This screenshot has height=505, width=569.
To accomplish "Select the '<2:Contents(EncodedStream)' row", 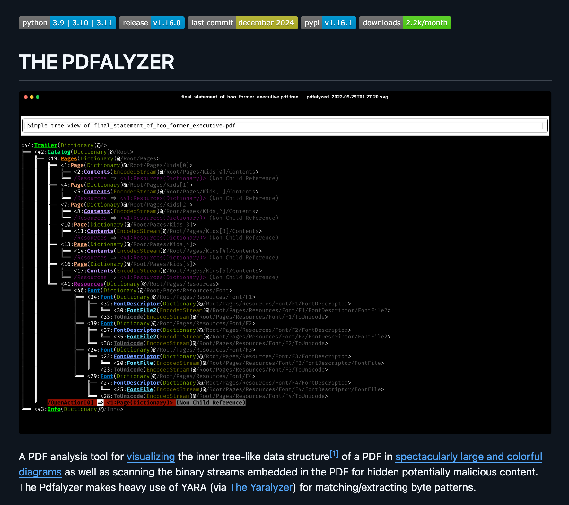I will [x=166, y=172].
